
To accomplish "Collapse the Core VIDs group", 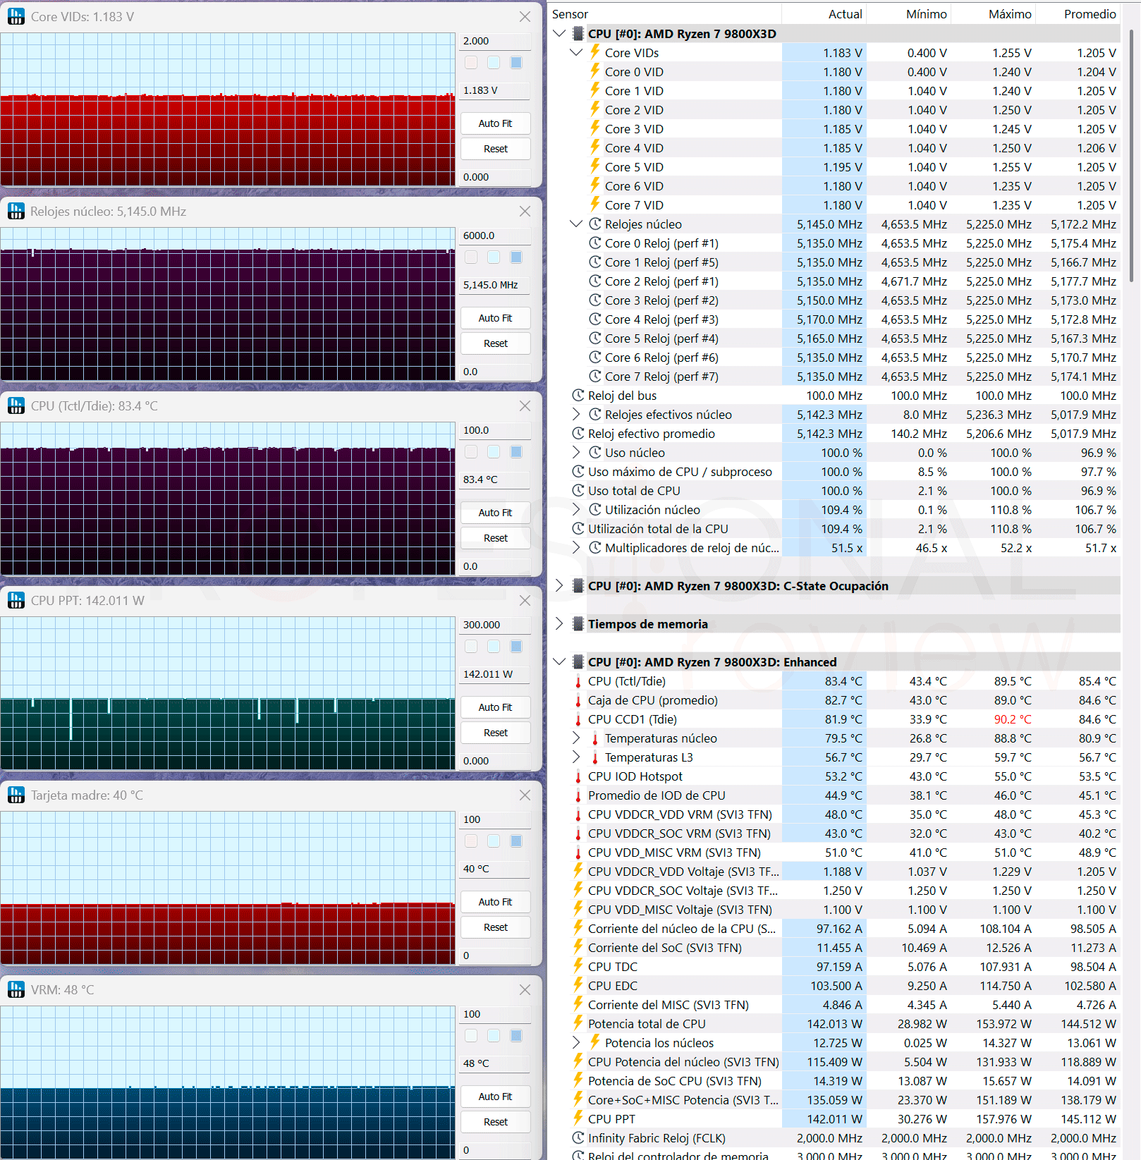I will (576, 52).
